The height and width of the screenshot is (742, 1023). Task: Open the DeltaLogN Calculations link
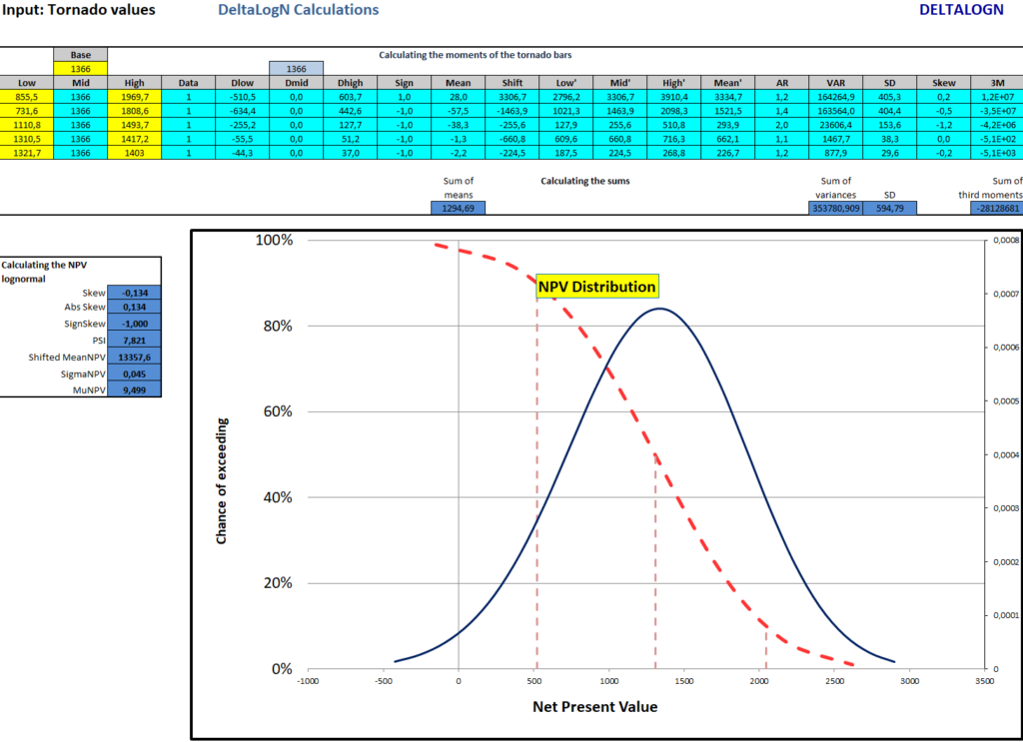(x=297, y=9)
